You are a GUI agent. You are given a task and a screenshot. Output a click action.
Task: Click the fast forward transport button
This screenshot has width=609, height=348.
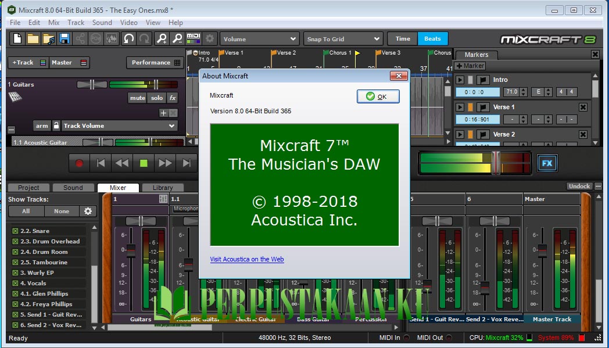(165, 163)
